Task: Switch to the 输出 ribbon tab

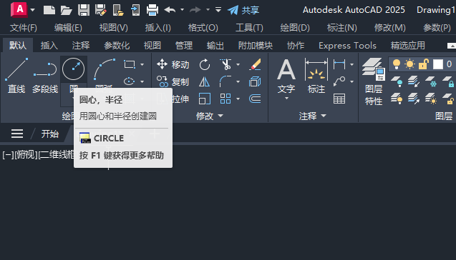Action: [215, 46]
